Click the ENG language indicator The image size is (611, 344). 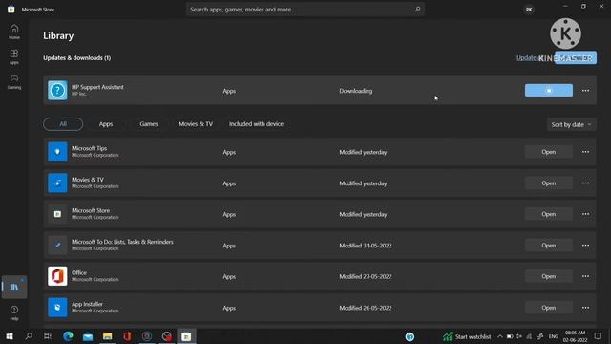[554, 336]
